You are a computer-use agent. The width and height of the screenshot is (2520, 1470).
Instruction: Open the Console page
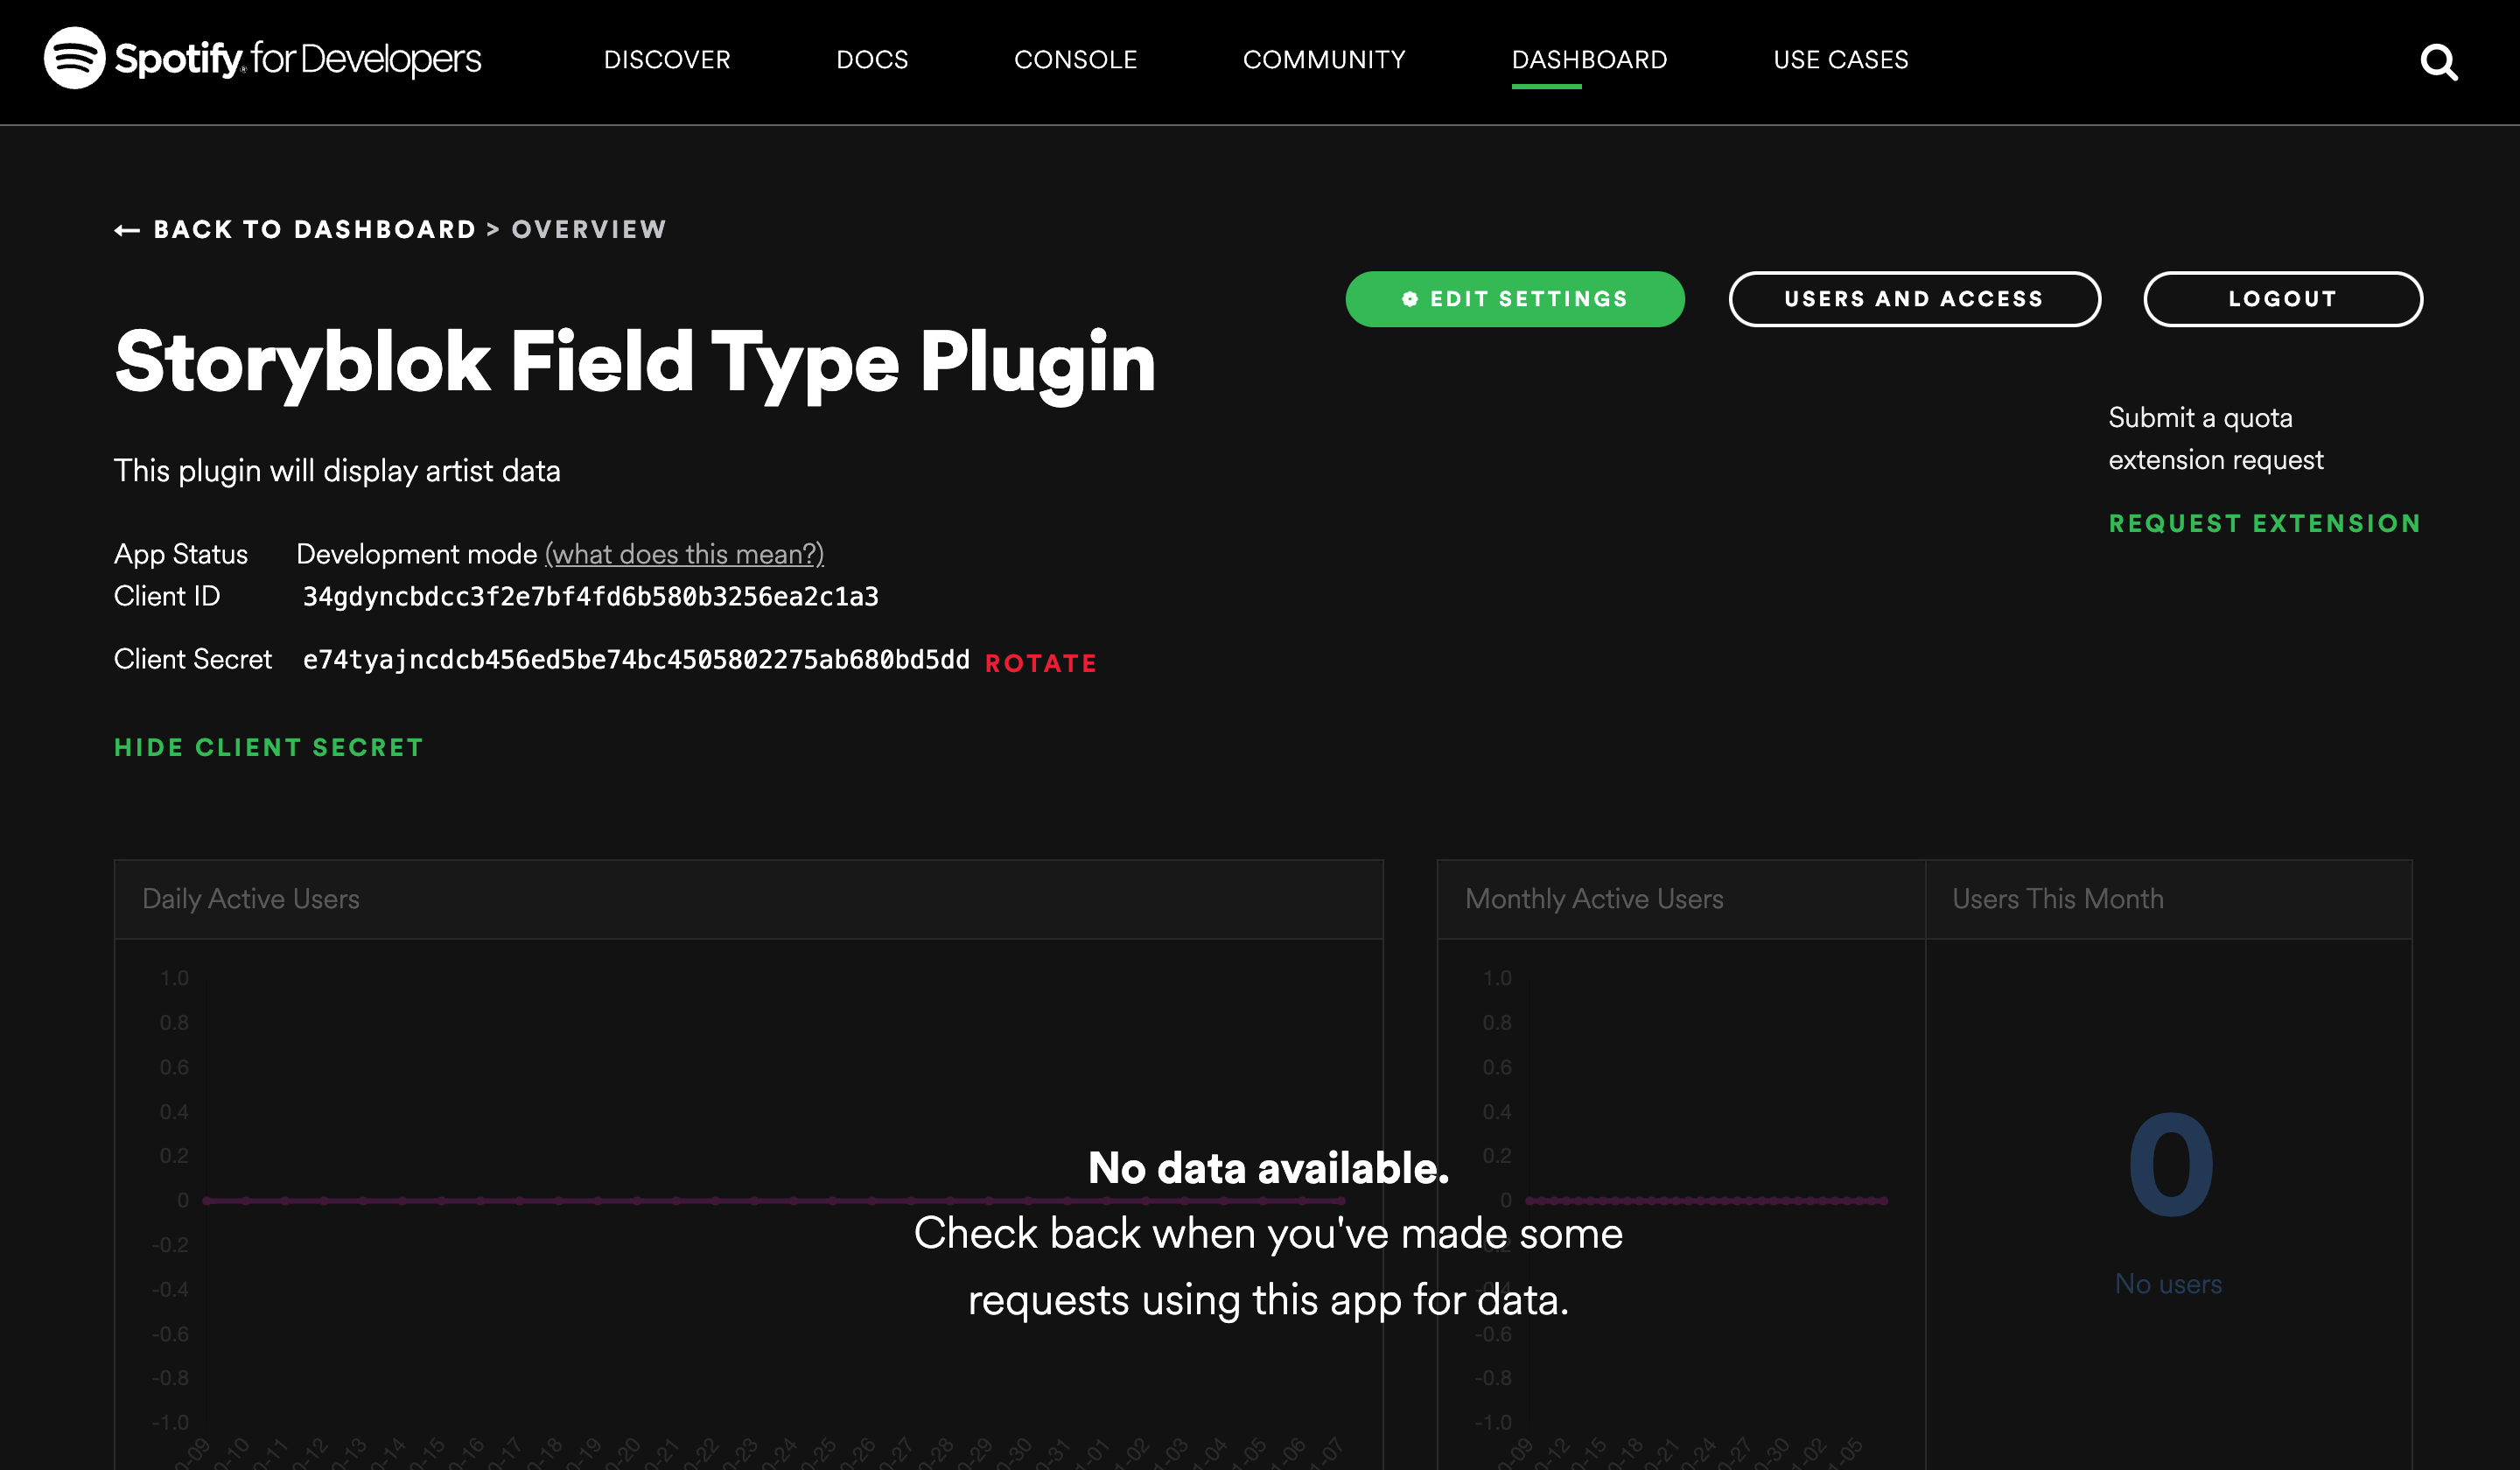(x=1075, y=60)
